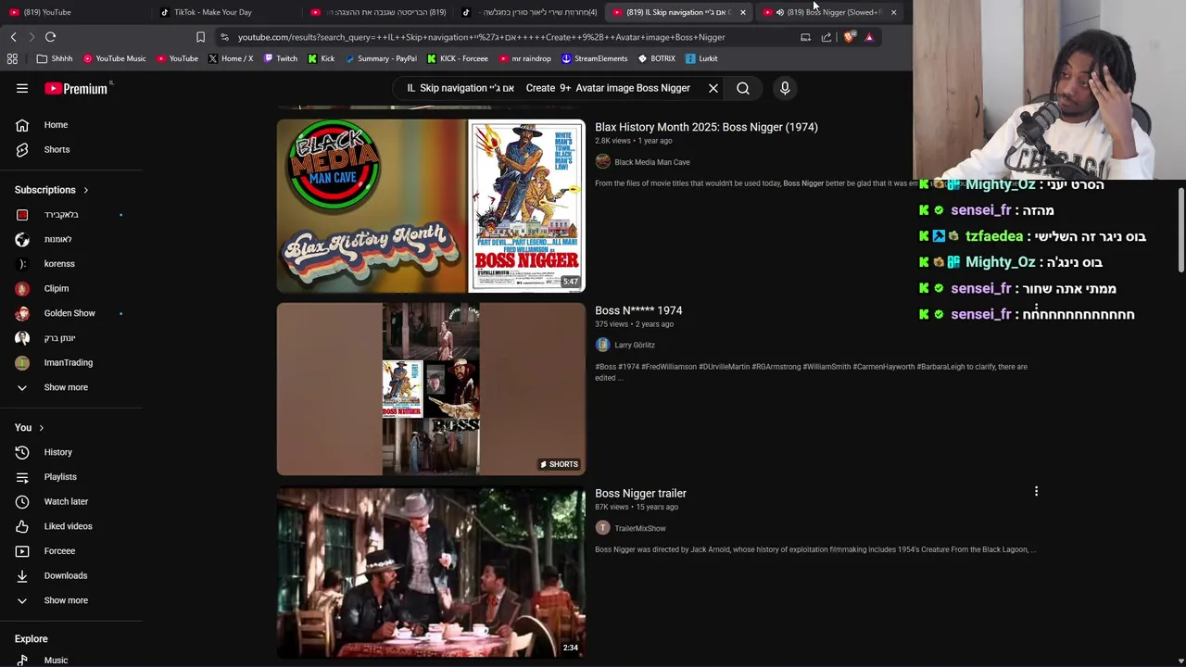Open the Brave Shields lion icon

[849, 37]
